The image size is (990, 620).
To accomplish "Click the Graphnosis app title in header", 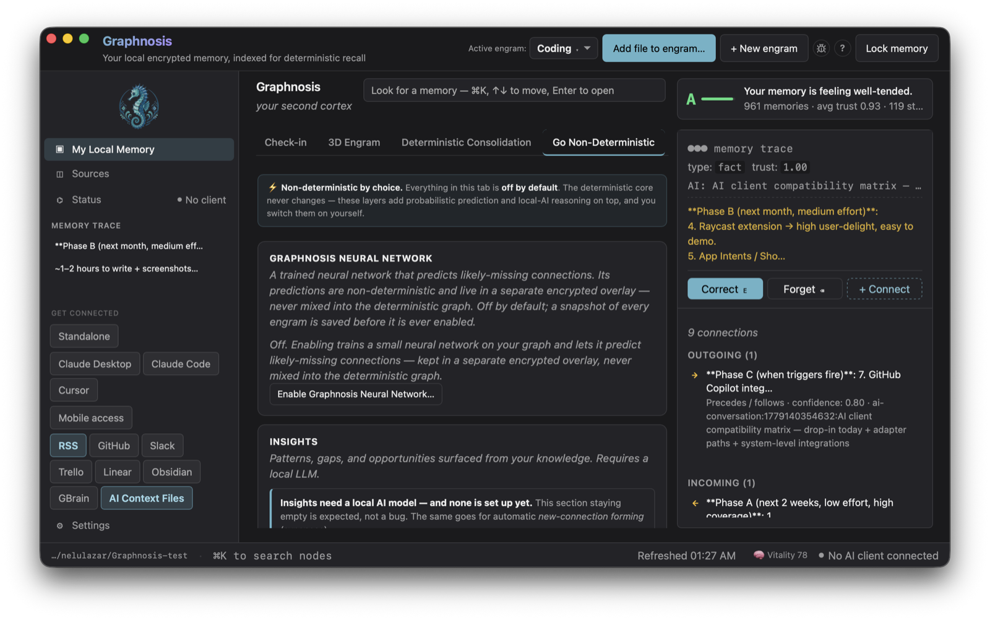I will (x=137, y=41).
